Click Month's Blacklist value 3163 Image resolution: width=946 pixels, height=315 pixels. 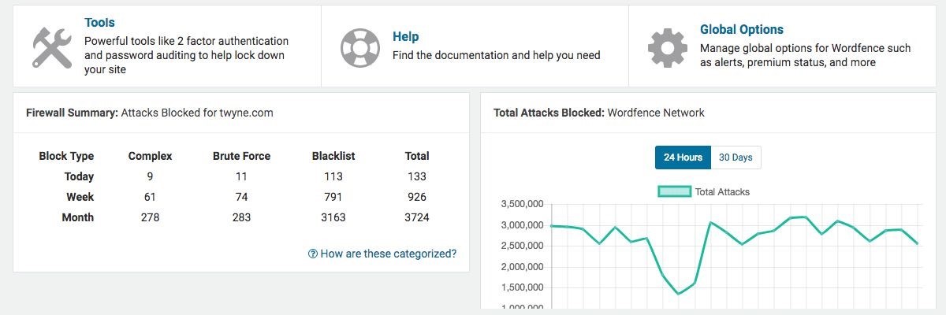pos(333,217)
